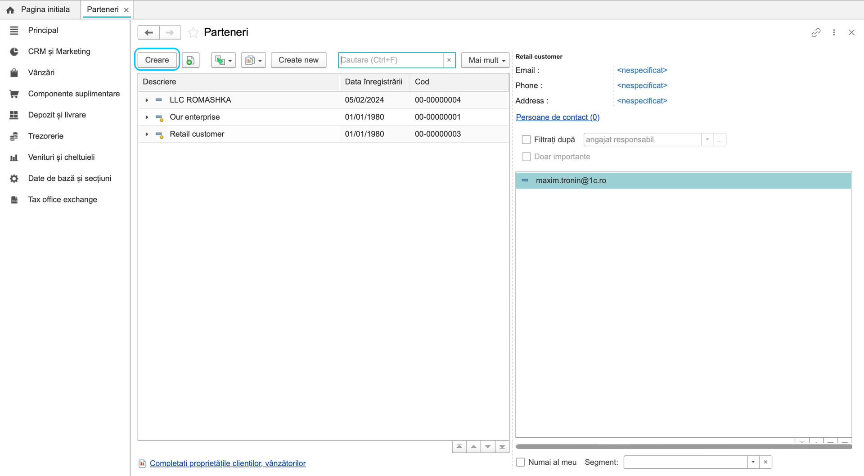Expand the Retail customer row
Viewport: 864px width, 476px height.
click(x=147, y=134)
